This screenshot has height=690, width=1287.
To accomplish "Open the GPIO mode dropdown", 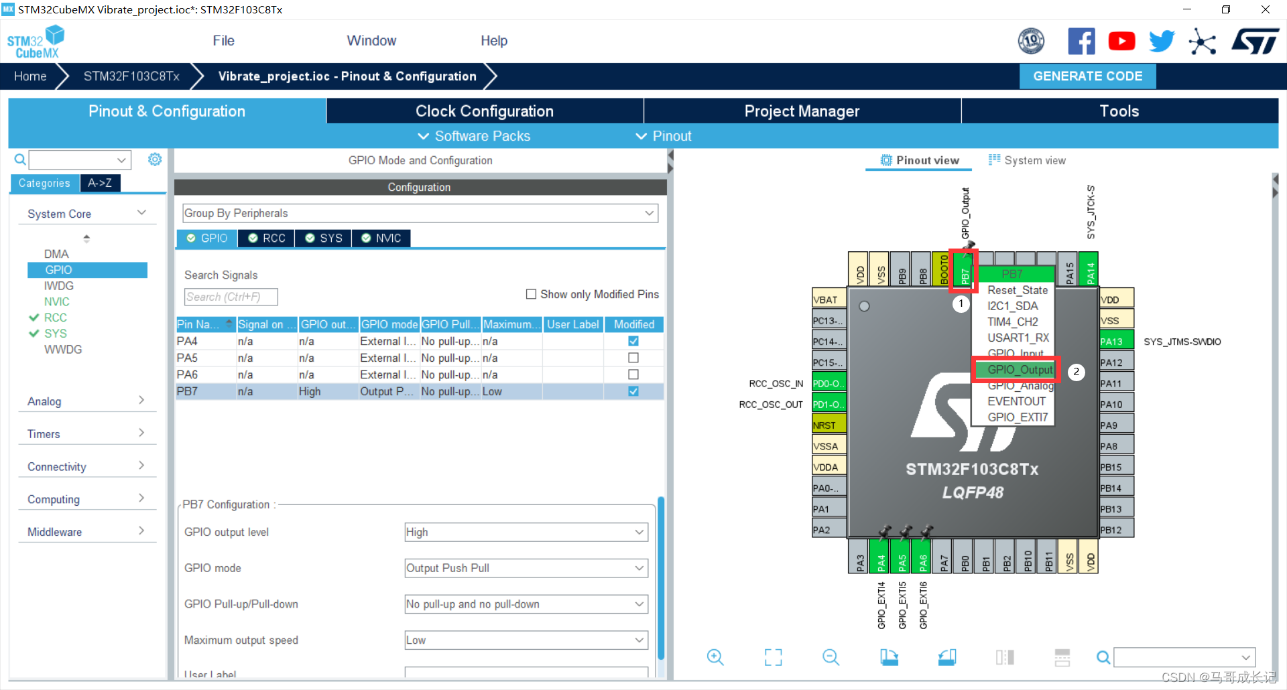I will (526, 568).
